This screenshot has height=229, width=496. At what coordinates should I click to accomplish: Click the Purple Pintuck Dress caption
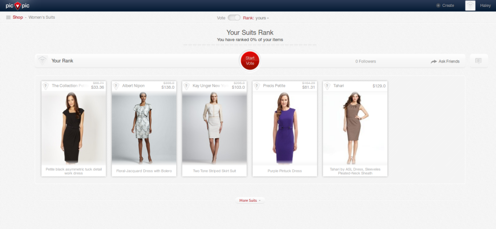[285, 171]
